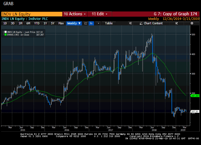
Task: Open Chart Content panel
Action: (151, 23)
